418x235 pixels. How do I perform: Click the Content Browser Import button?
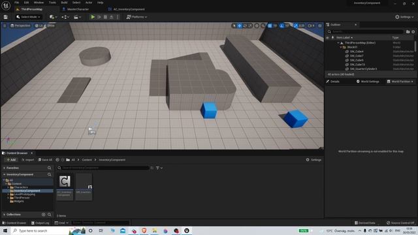28,160
